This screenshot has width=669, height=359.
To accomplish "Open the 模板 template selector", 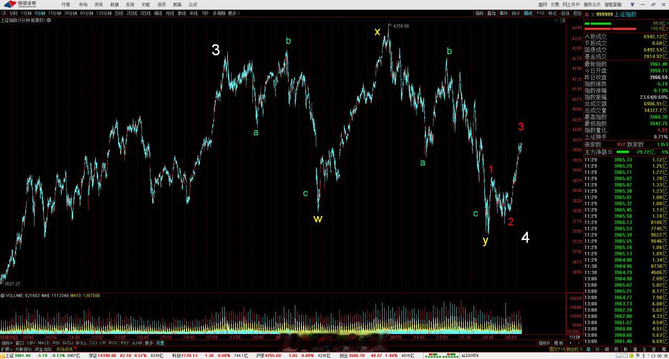I will [x=559, y=343].
